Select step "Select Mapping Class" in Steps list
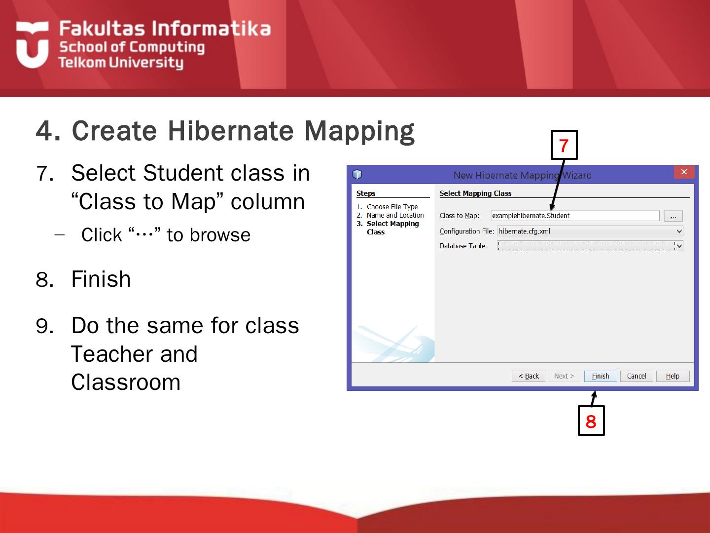Viewport: 710px width, 533px height. tap(392, 228)
